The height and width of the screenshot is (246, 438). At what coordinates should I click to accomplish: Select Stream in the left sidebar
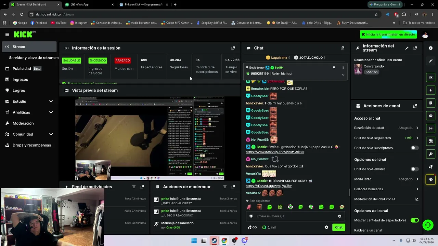[x=29, y=47]
